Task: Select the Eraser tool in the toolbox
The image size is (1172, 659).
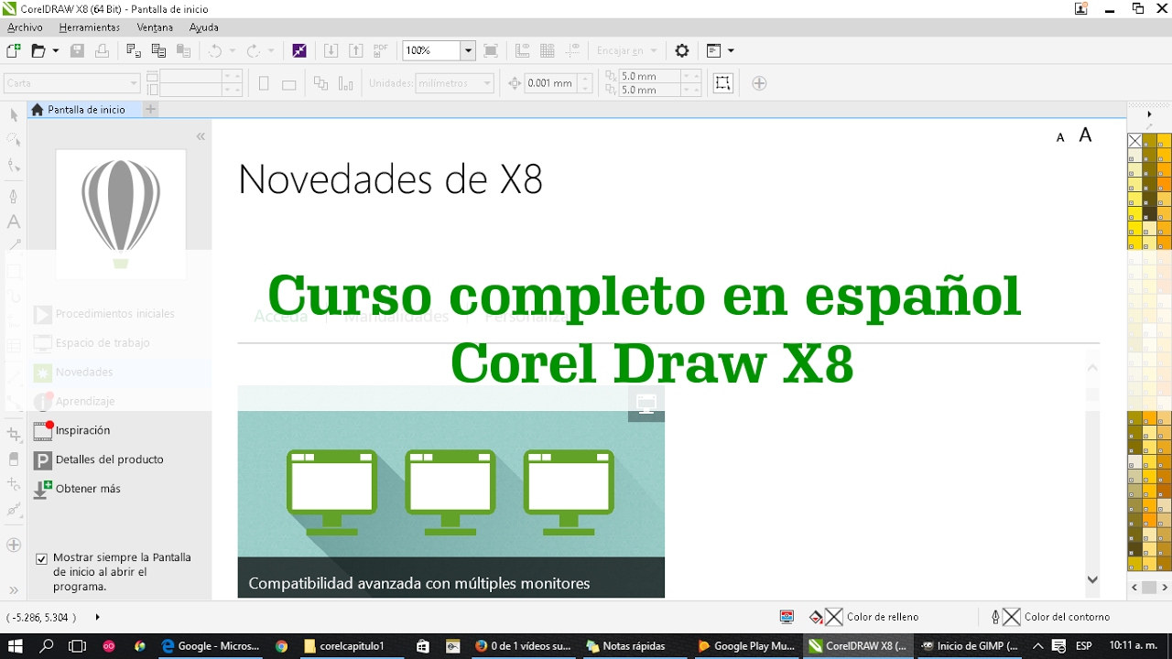Action: click(14, 459)
